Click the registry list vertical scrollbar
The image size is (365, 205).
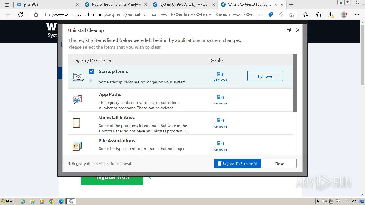[x=295, y=83]
